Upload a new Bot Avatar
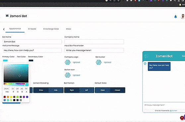 pyautogui.click(x=107, y=62)
